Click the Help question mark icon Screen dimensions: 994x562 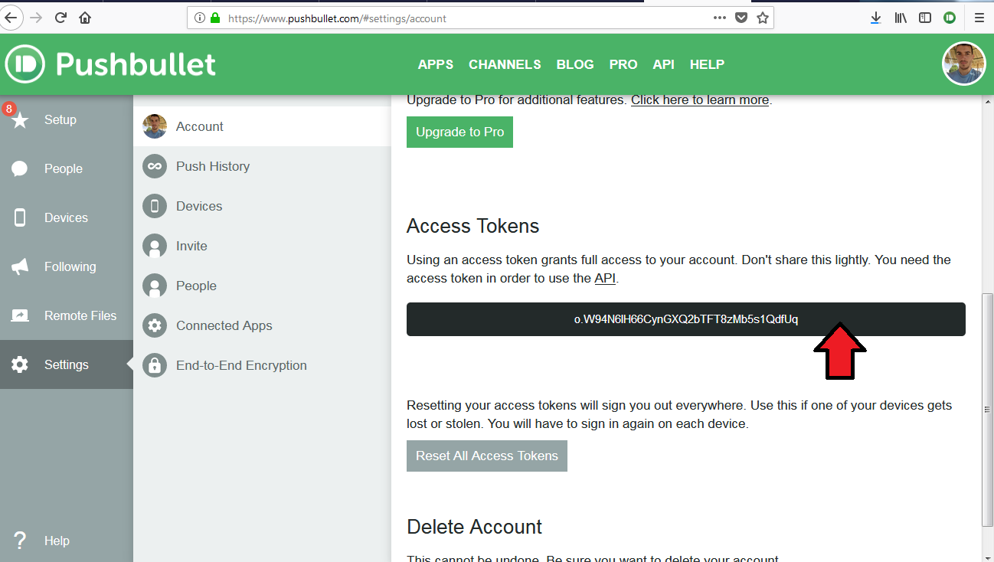tap(21, 541)
